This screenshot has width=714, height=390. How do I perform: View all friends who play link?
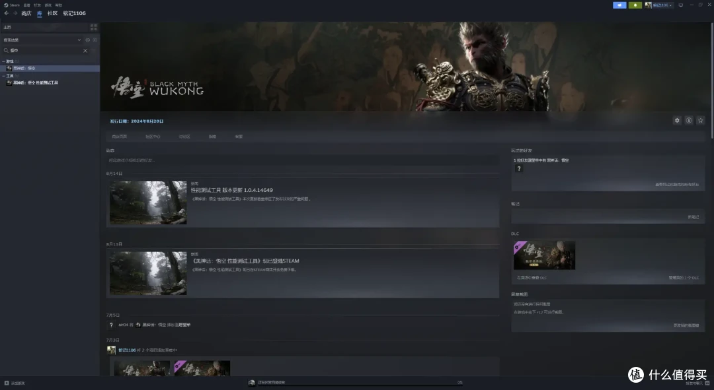[677, 185]
